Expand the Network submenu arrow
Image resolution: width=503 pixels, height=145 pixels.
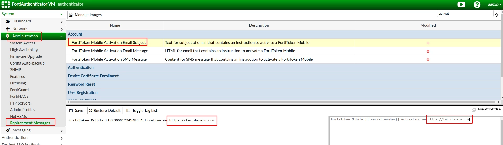(62, 29)
